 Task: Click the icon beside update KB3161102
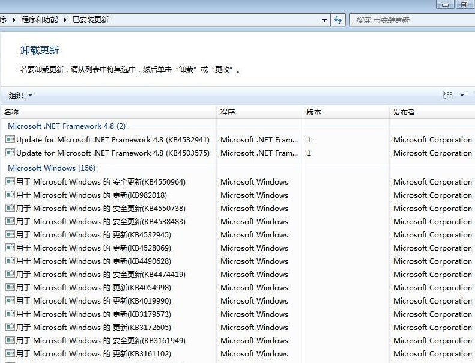[10, 353]
